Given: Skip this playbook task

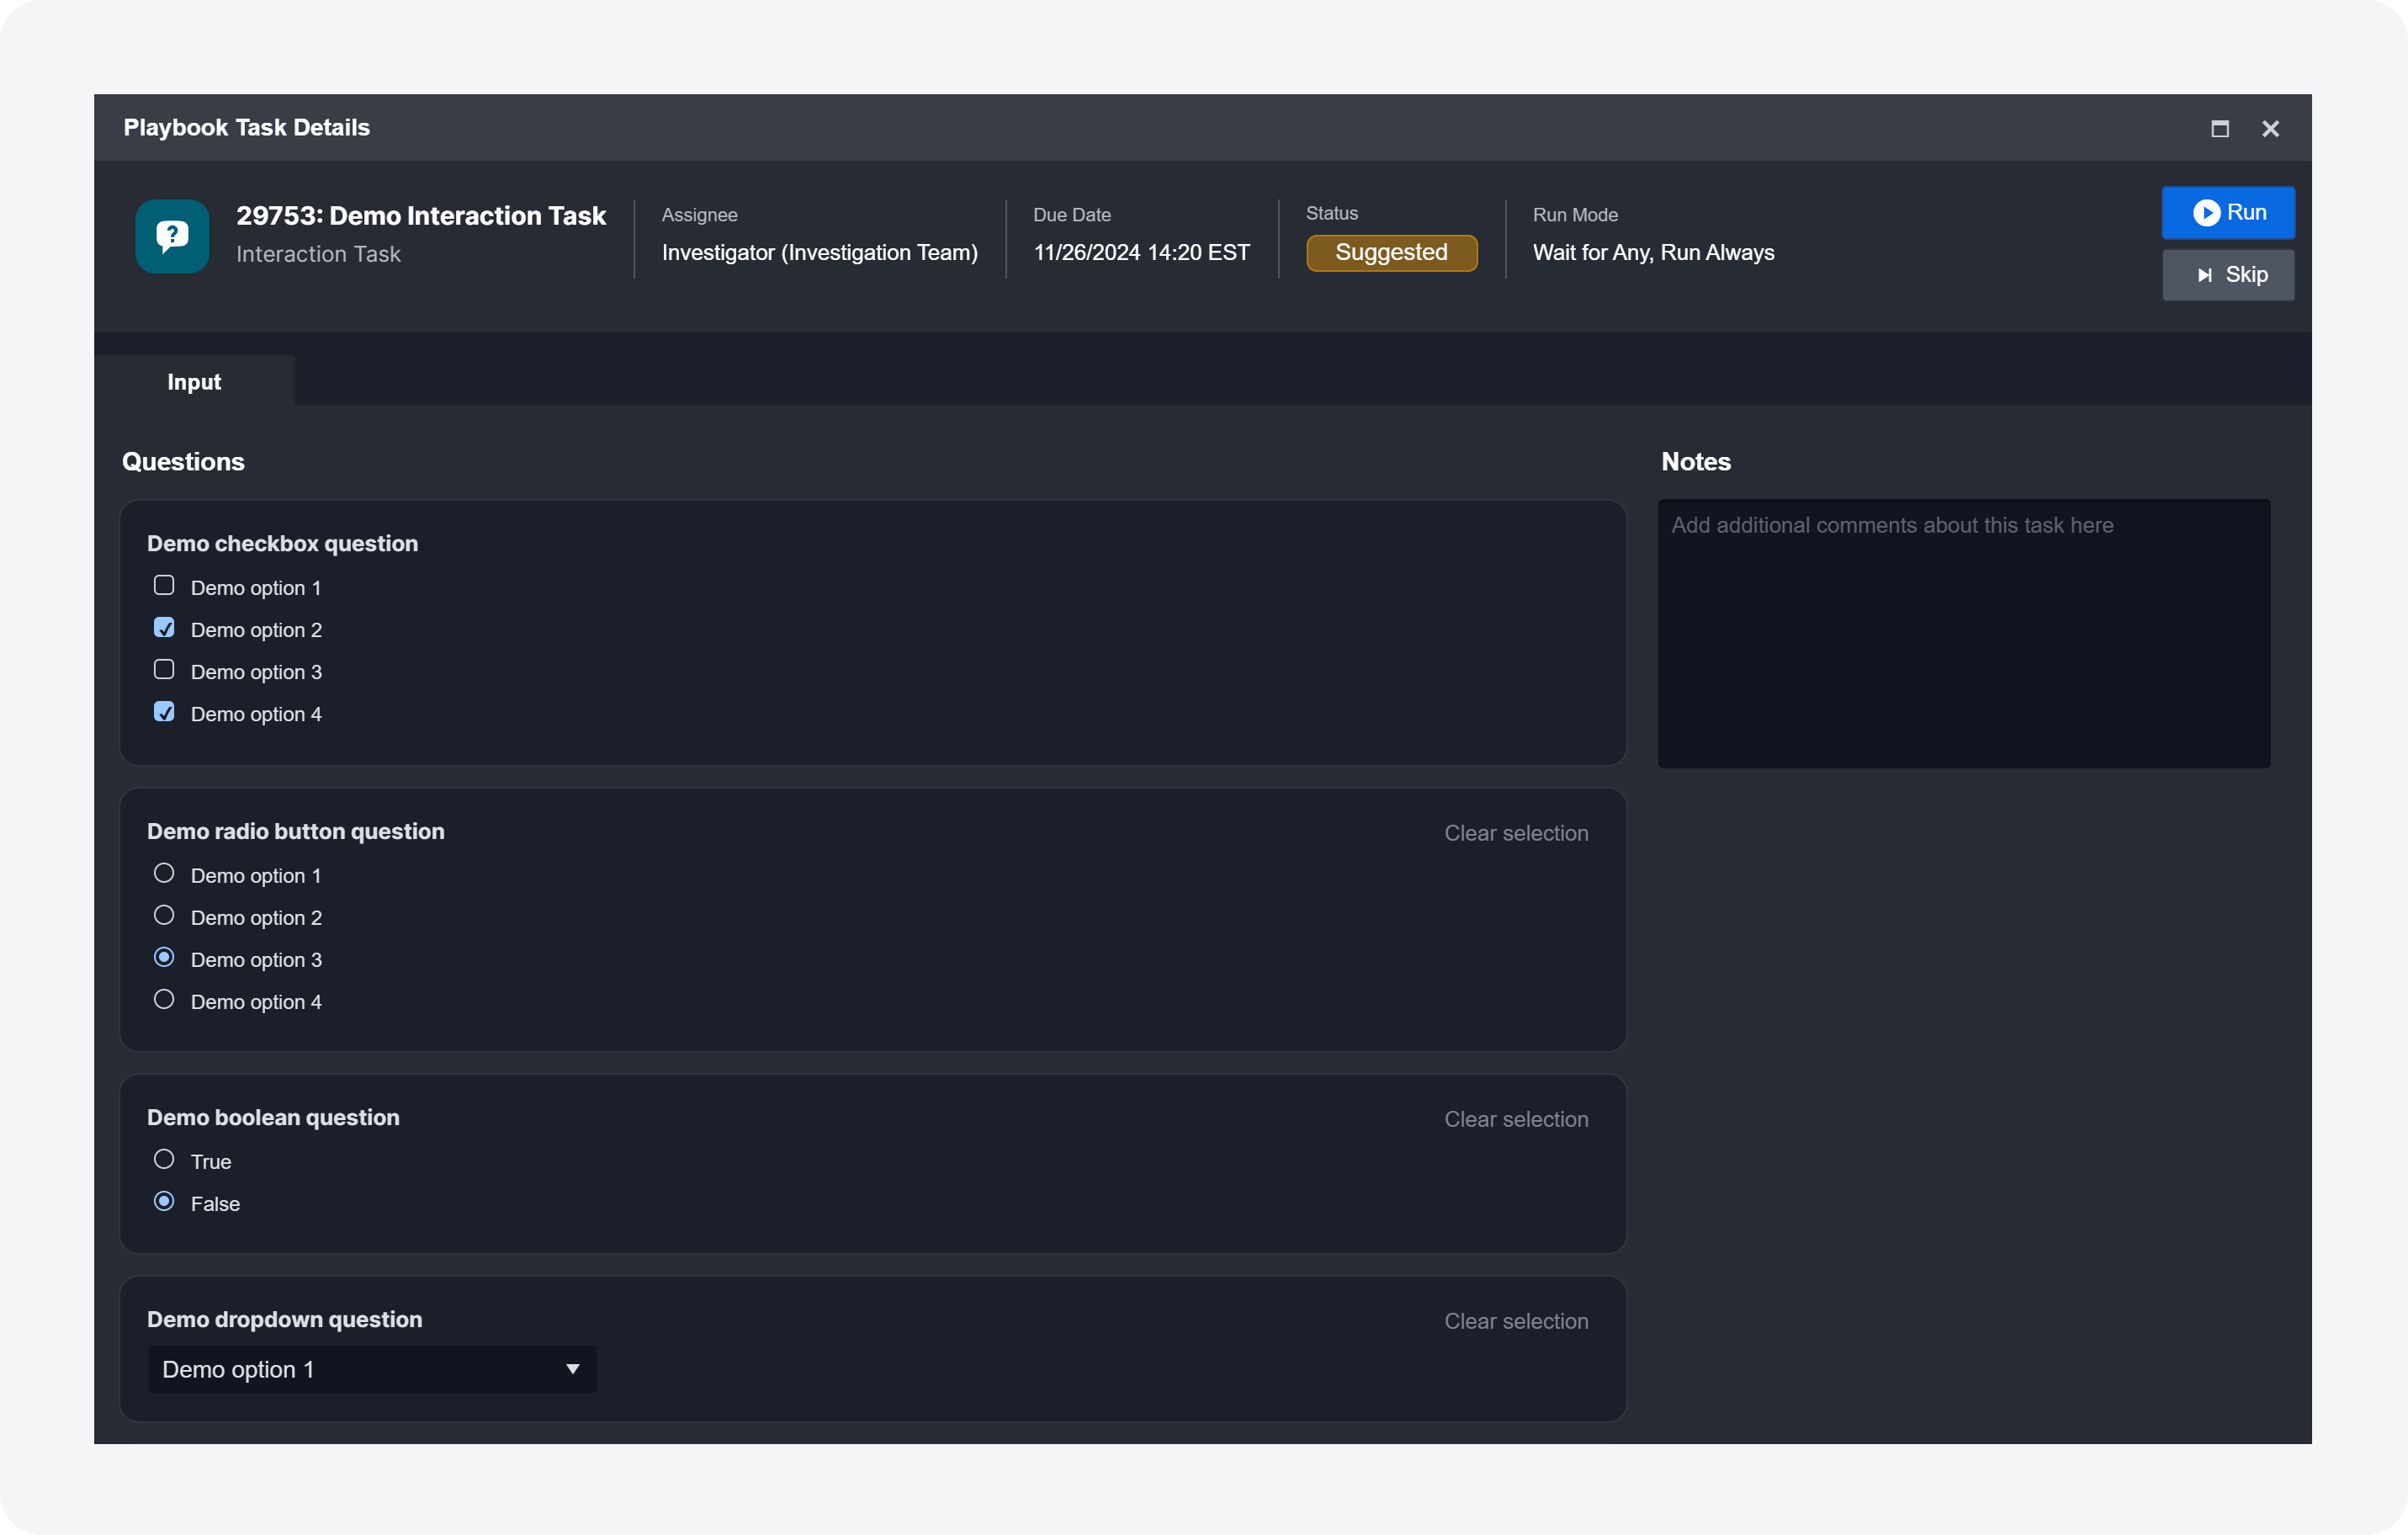Looking at the screenshot, I should pos(2227,275).
